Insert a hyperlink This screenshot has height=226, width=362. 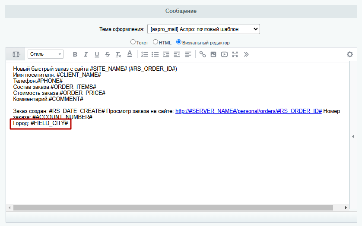(x=203, y=54)
